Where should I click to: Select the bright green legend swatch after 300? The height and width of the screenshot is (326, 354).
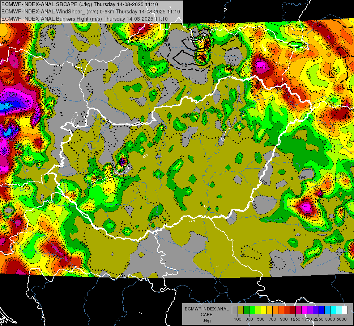pos(252,310)
